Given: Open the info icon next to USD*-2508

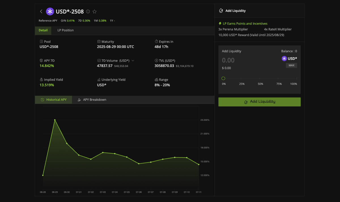Looking at the screenshot, I should coord(88,12).
